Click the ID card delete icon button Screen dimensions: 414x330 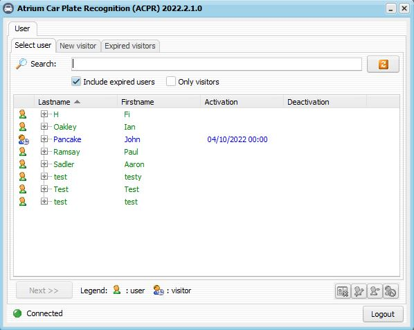[343, 291]
